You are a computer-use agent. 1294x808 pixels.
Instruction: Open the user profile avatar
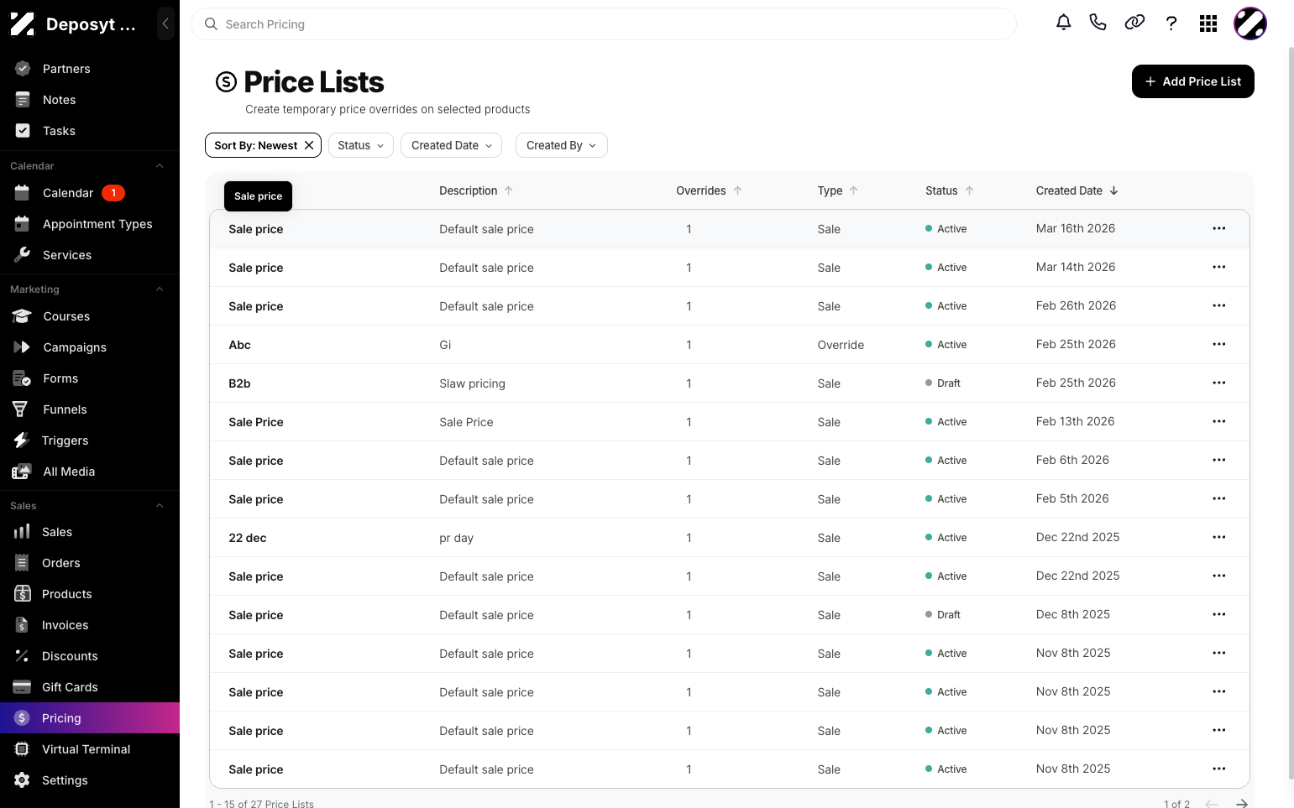[1250, 23]
